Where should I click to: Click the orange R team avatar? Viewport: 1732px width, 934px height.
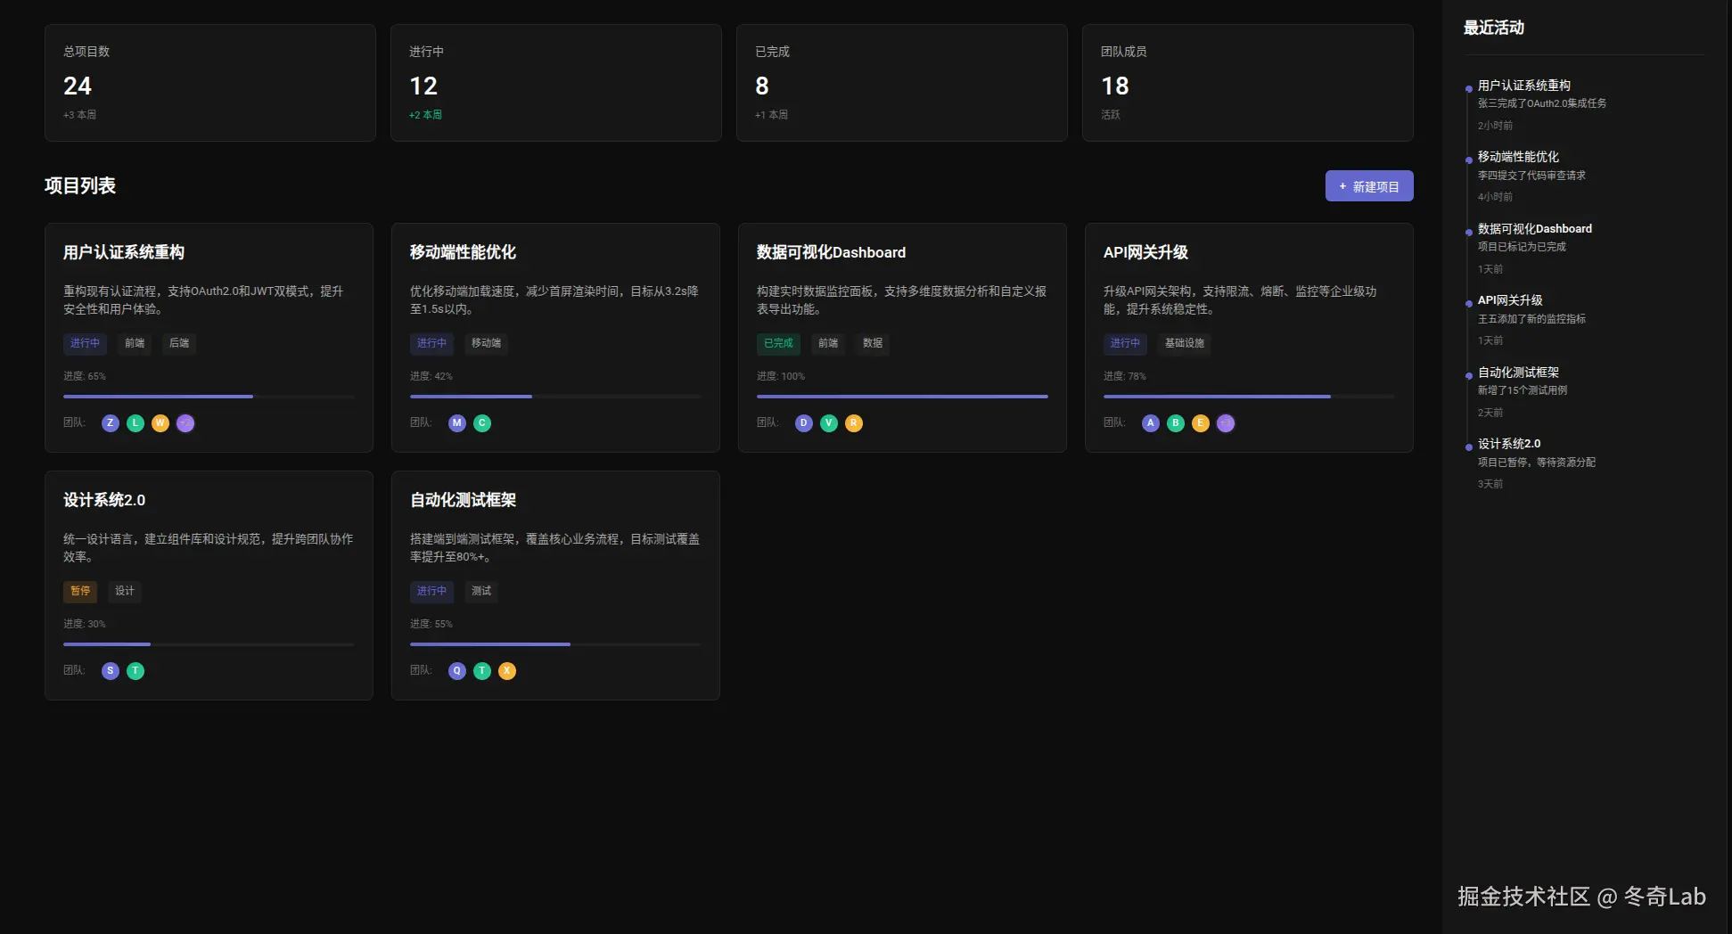[x=854, y=423]
